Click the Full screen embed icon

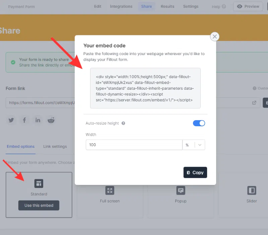coord(110,191)
